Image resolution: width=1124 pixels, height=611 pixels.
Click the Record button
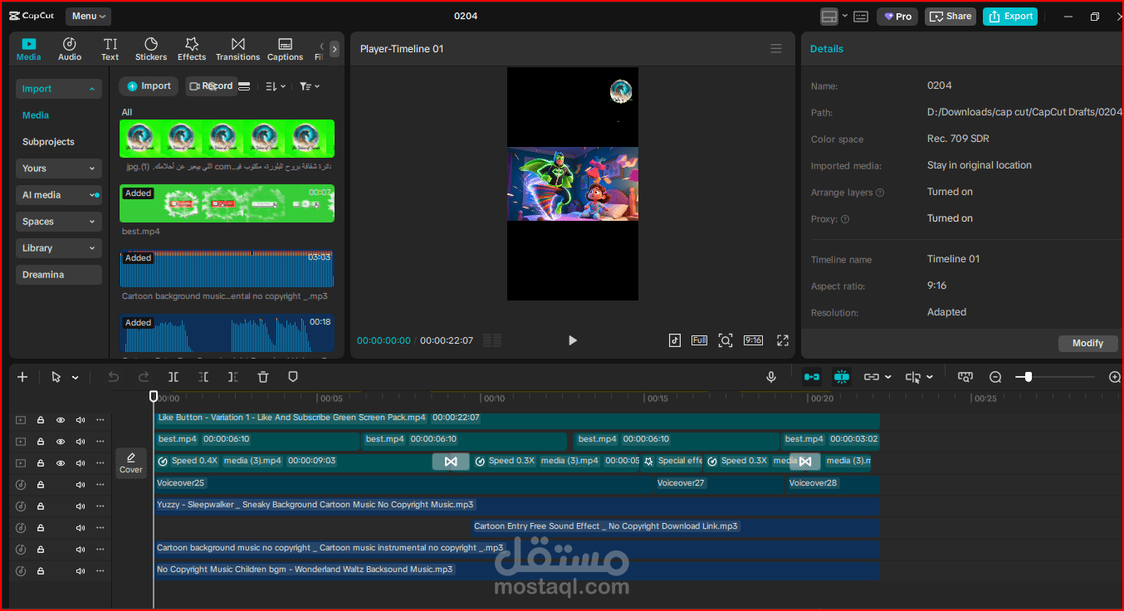coord(211,86)
